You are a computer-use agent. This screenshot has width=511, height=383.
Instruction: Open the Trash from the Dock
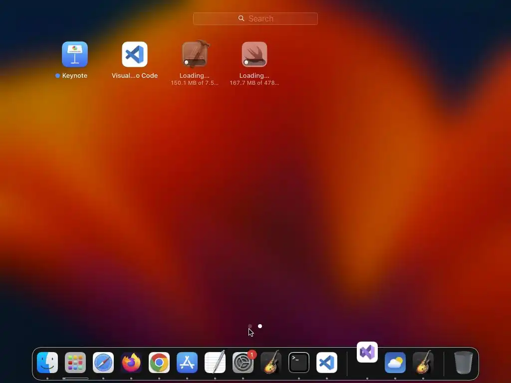463,363
